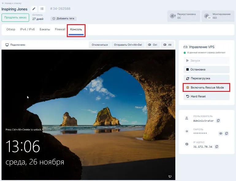Screen dimensions: 236x181
Task: Click the fullscreen icon in console corner
Action: coord(170,176)
